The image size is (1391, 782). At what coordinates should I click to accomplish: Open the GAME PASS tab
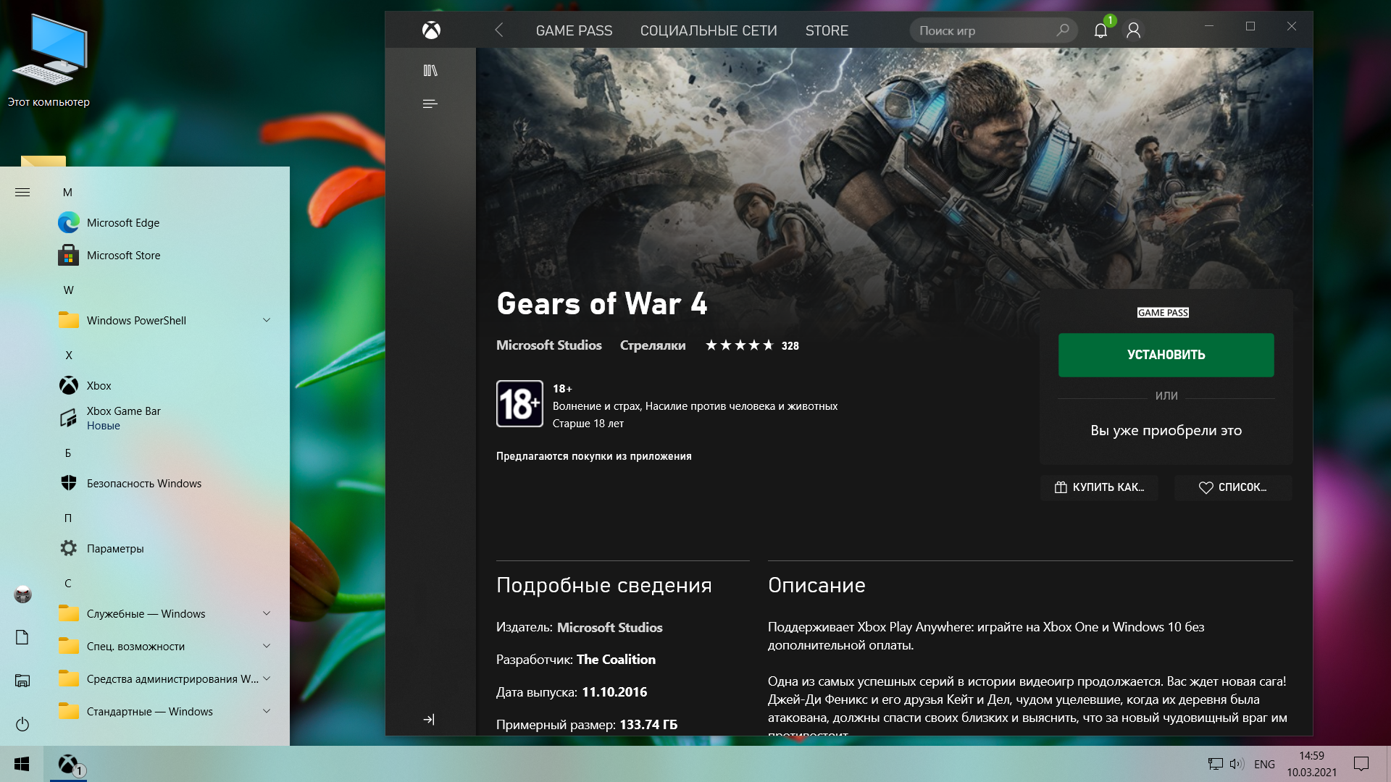(x=574, y=30)
